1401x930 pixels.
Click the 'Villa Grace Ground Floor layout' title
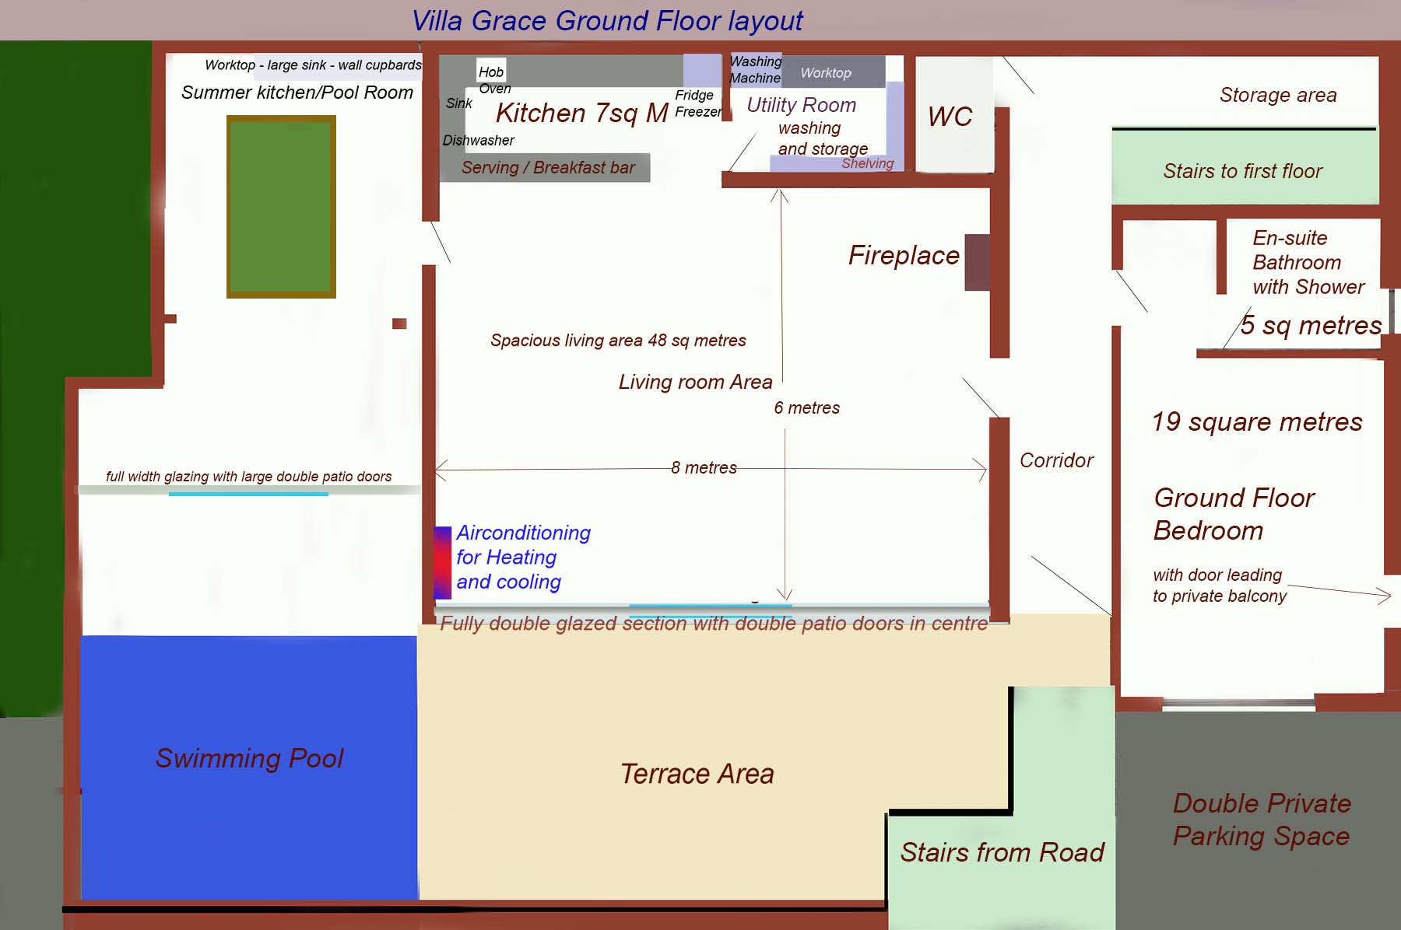tap(607, 21)
